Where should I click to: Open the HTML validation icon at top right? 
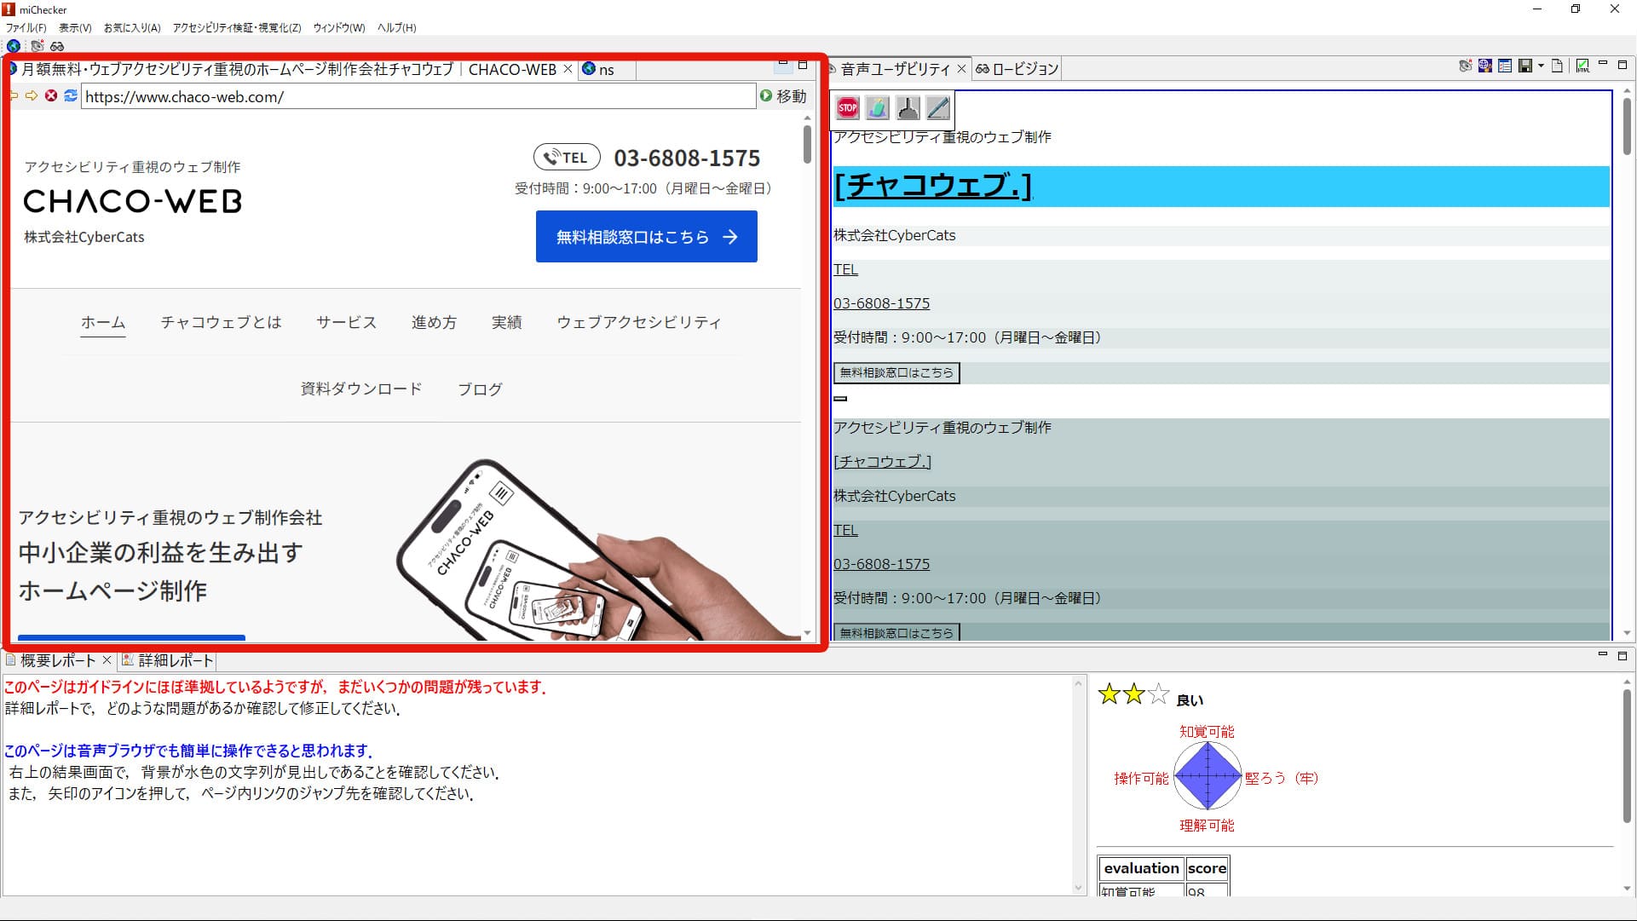click(1582, 66)
